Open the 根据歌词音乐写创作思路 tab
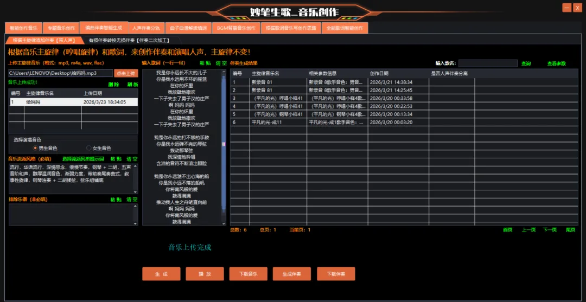This screenshot has width=586, height=302. pyautogui.click(x=291, y=28)
